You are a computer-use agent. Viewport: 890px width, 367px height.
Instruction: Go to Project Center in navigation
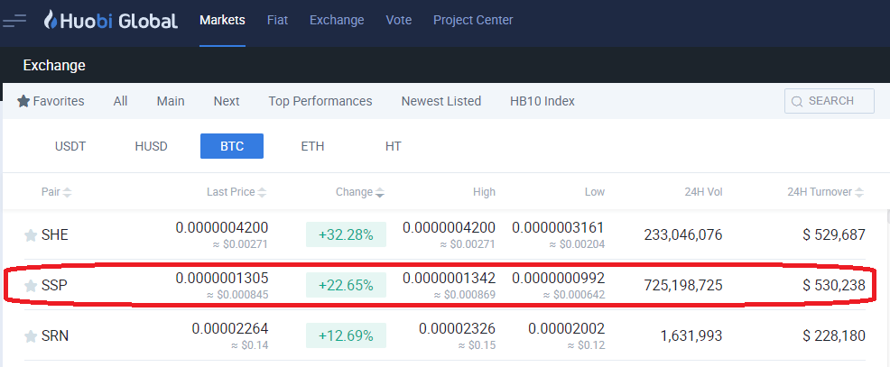tap(473, 20)
